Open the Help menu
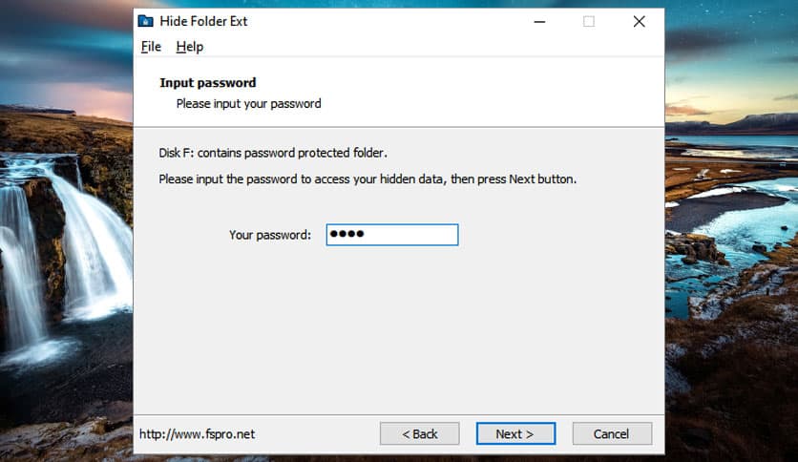The image size is (798, 462). pos(190,47)
